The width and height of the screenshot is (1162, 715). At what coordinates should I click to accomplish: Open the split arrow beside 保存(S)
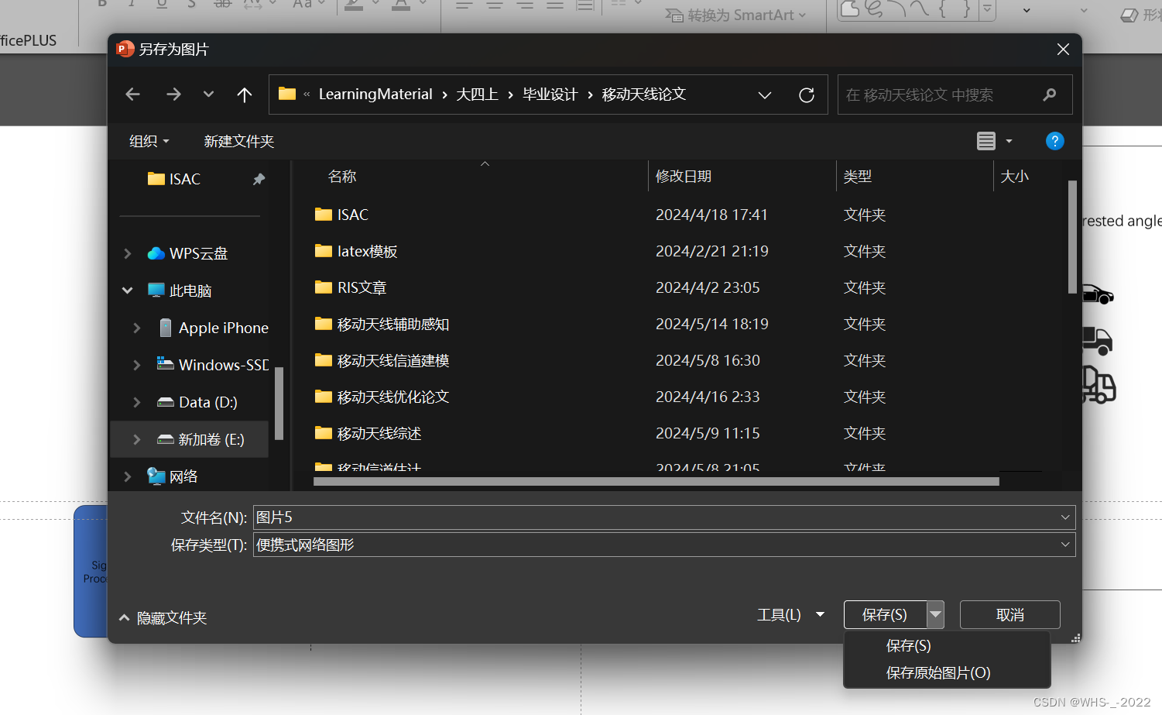(935, 614)
